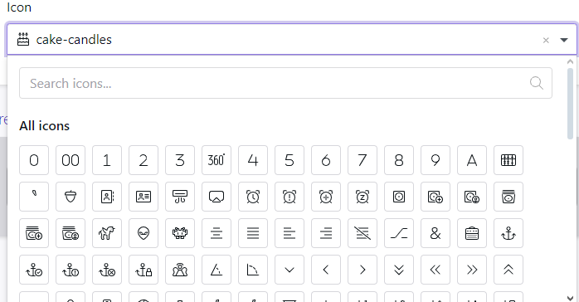Image resolution: width=579 pixels, height=302 pixels.
Task: Select the single chevron down icon
Action: pos(289,270)
